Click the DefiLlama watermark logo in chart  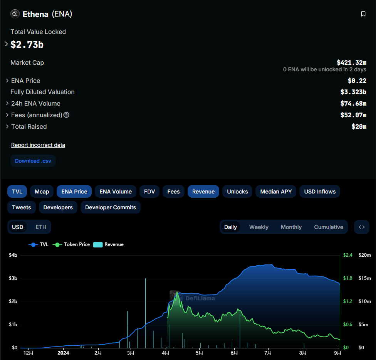pos(175,296)
